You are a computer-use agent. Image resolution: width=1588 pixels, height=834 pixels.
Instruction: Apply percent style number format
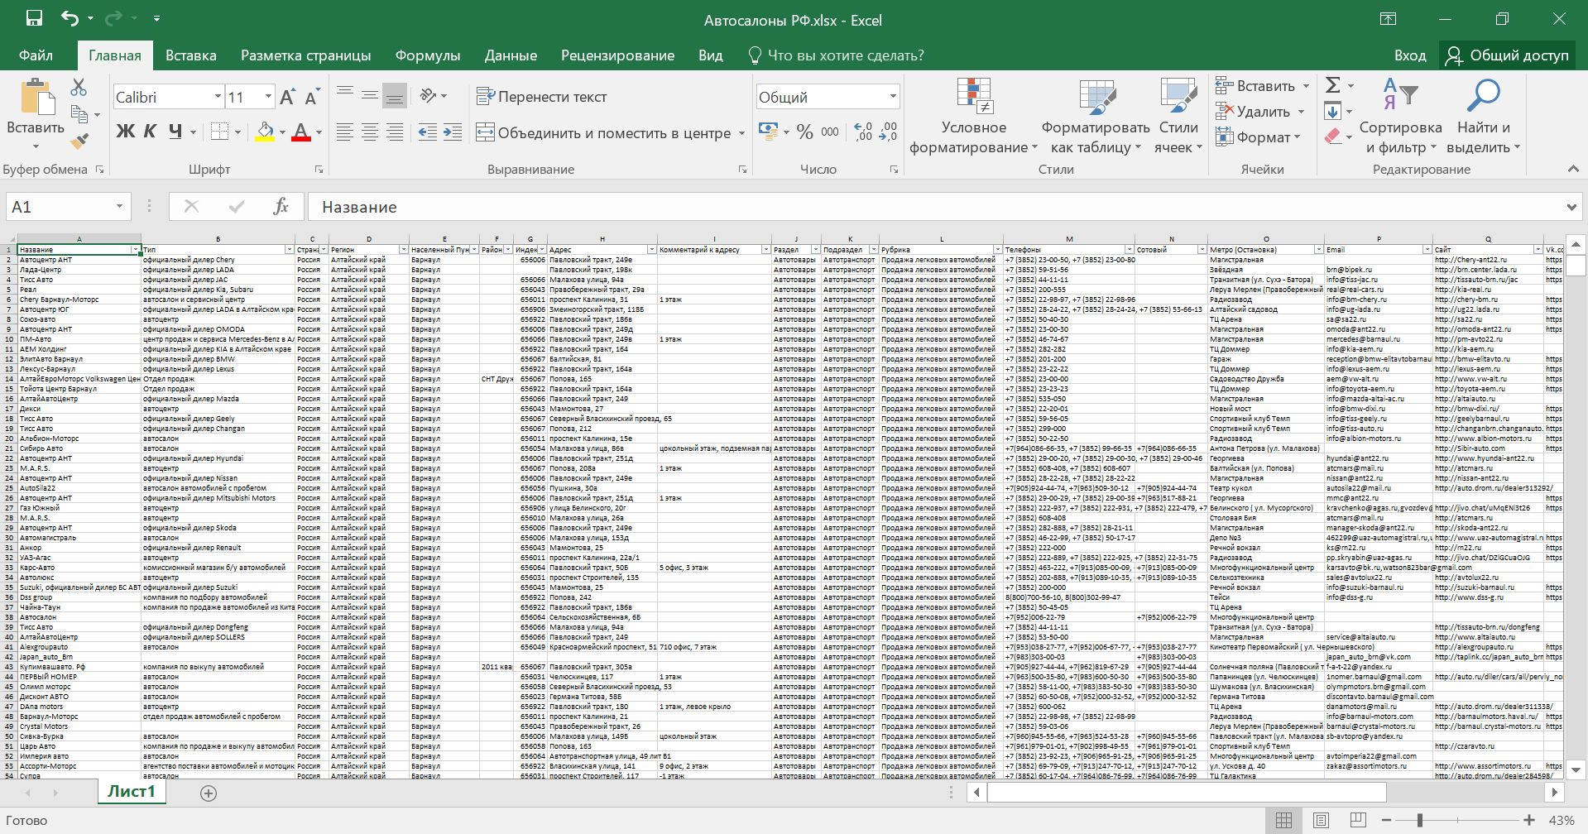click(804, 132)
